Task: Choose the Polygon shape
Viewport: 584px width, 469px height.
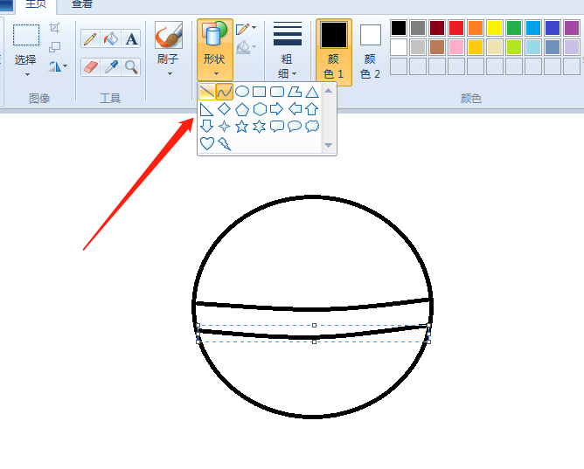Action: coord(295,92)
